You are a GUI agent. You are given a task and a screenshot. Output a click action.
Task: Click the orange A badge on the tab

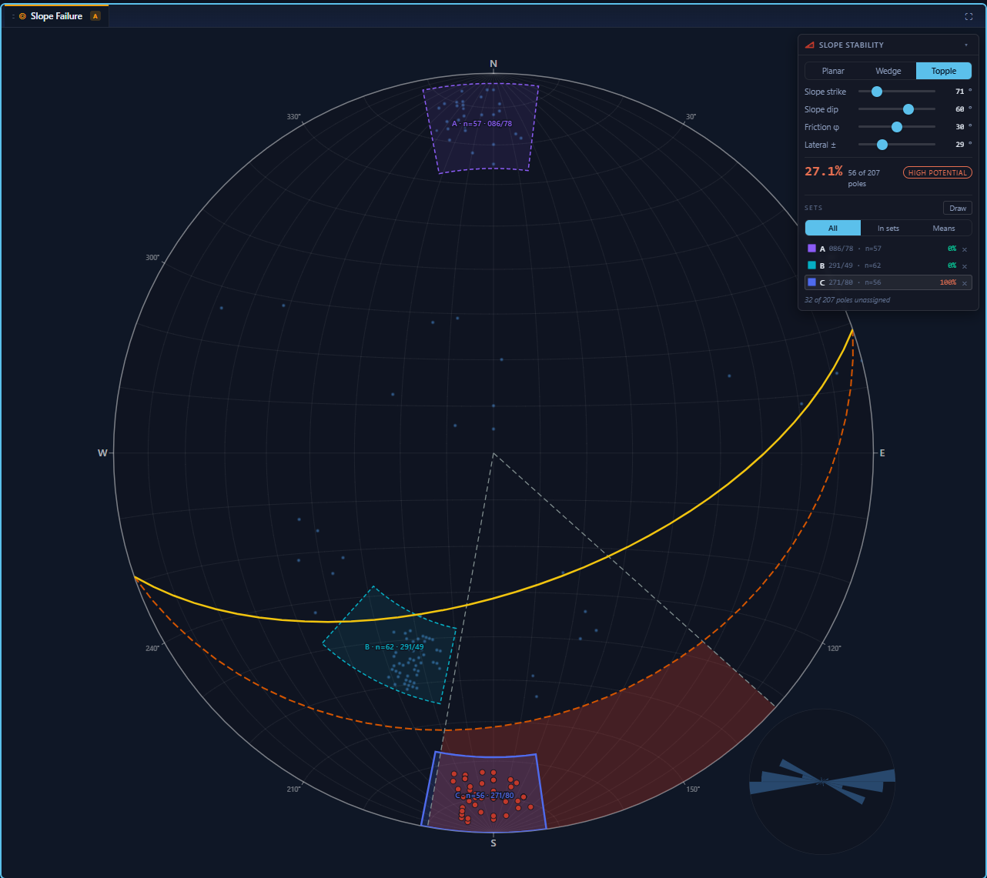pos(95,16)
